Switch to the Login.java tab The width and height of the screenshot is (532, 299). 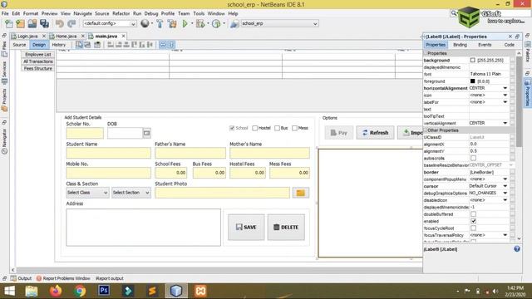coord(27,36)
